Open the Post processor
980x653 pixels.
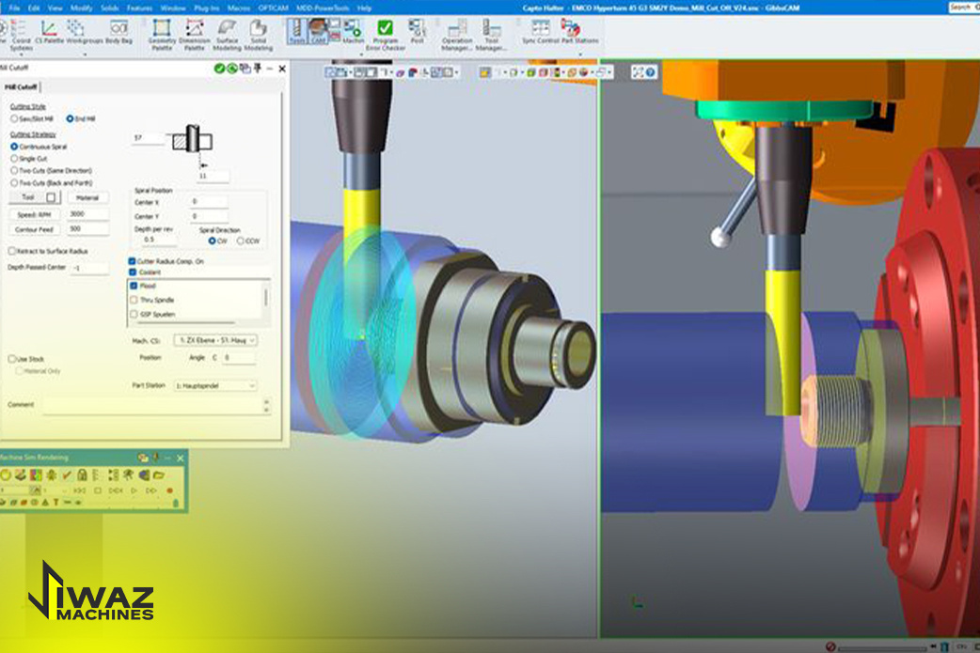pyautogui.click(x=417, y=32)
